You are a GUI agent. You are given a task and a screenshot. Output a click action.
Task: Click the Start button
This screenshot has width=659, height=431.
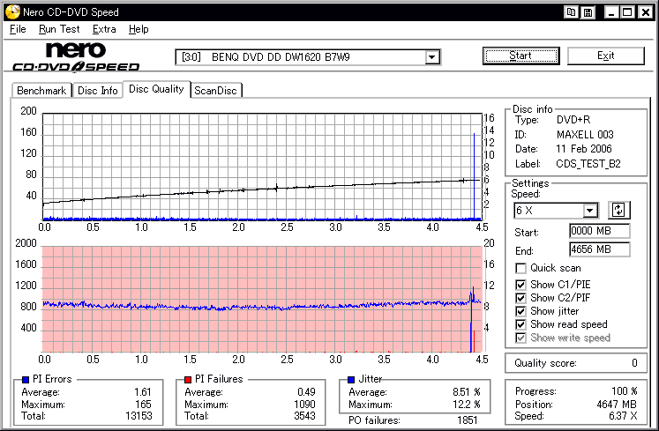pyautogui.click(x=520, y=56)
